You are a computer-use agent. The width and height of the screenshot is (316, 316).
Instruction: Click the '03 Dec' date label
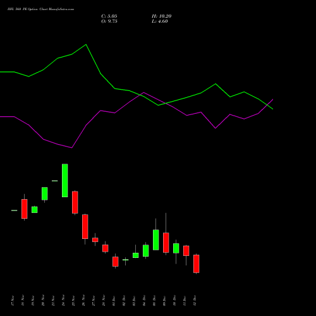(x=134, y=300)
